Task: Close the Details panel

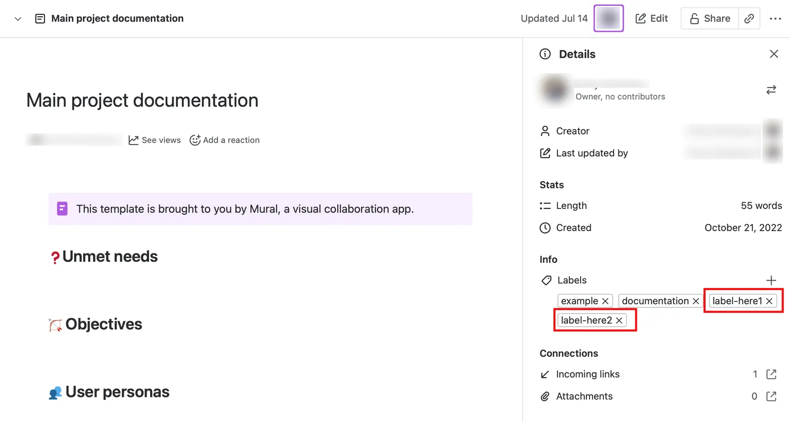Action: 774,54
